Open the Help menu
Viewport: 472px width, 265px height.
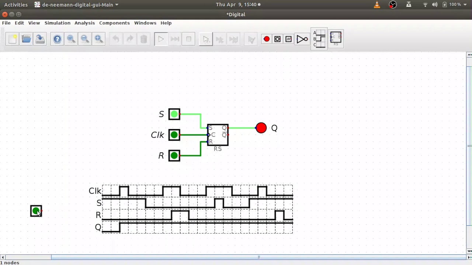pyautogui.click(x=166, y=23)
